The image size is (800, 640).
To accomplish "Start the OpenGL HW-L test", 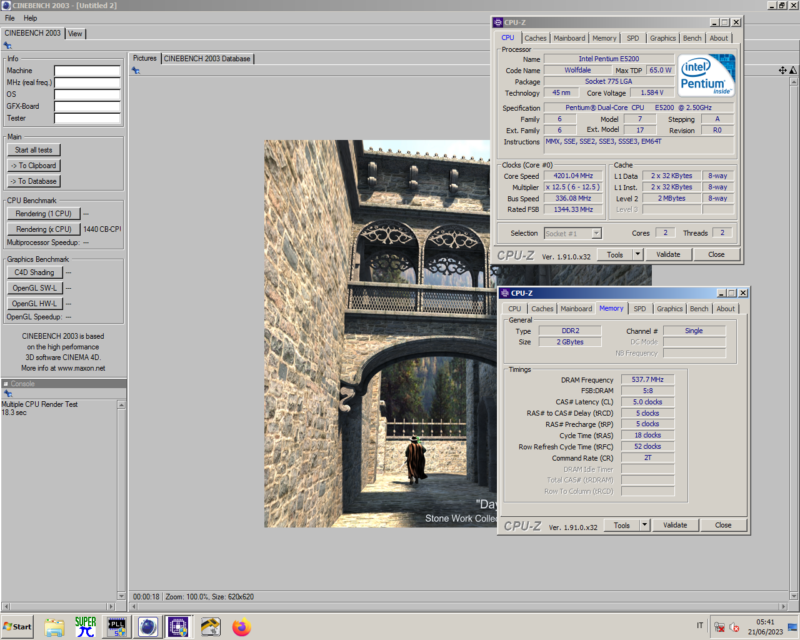I will coord(34,304).
